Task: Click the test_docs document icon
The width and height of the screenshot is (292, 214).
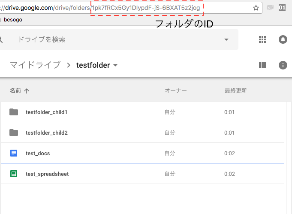Action: click(x=14, y=153)
